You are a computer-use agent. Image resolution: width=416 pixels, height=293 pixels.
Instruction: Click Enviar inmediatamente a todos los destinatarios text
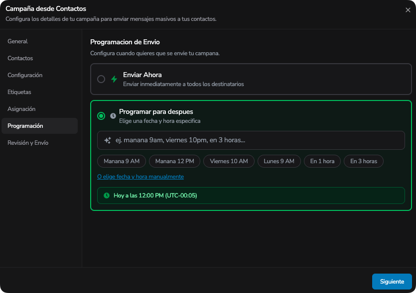(183, 84)
